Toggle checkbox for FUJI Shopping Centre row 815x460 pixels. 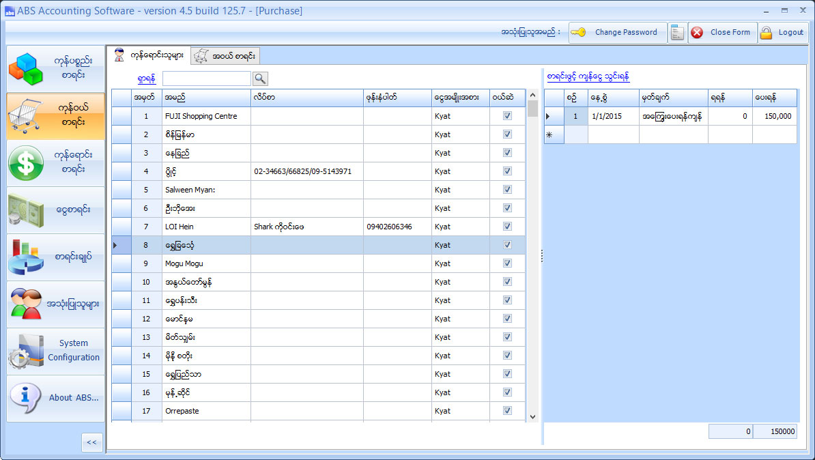[507, 116]
